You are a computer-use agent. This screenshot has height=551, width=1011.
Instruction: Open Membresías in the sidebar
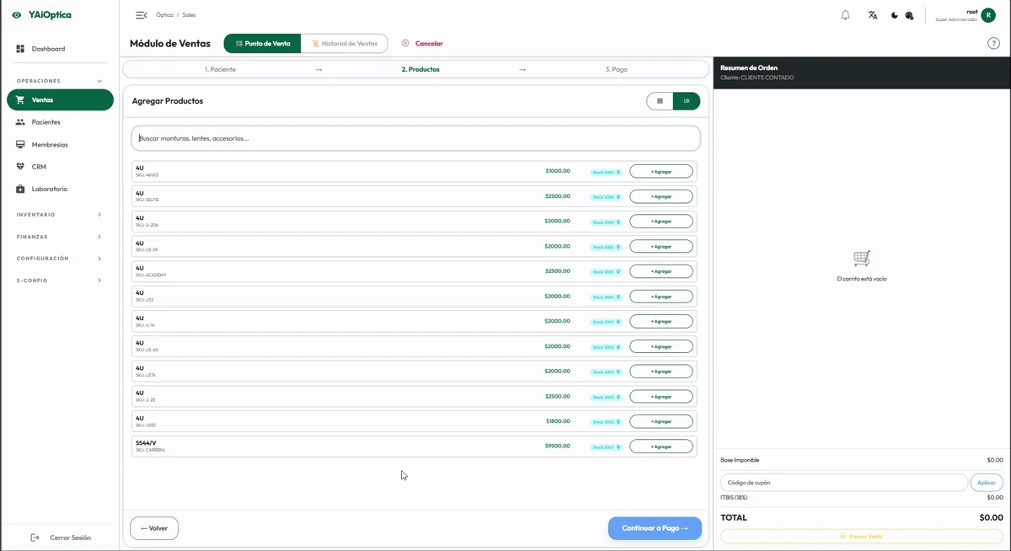59,145
